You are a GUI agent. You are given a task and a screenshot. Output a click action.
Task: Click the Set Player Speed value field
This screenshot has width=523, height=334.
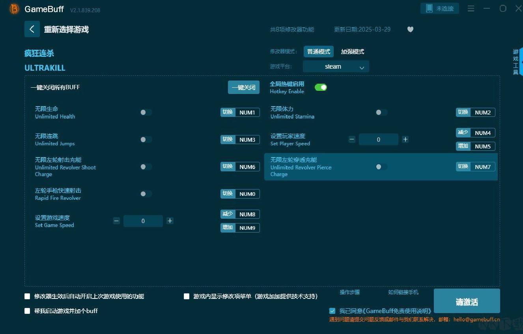[379, 139]
